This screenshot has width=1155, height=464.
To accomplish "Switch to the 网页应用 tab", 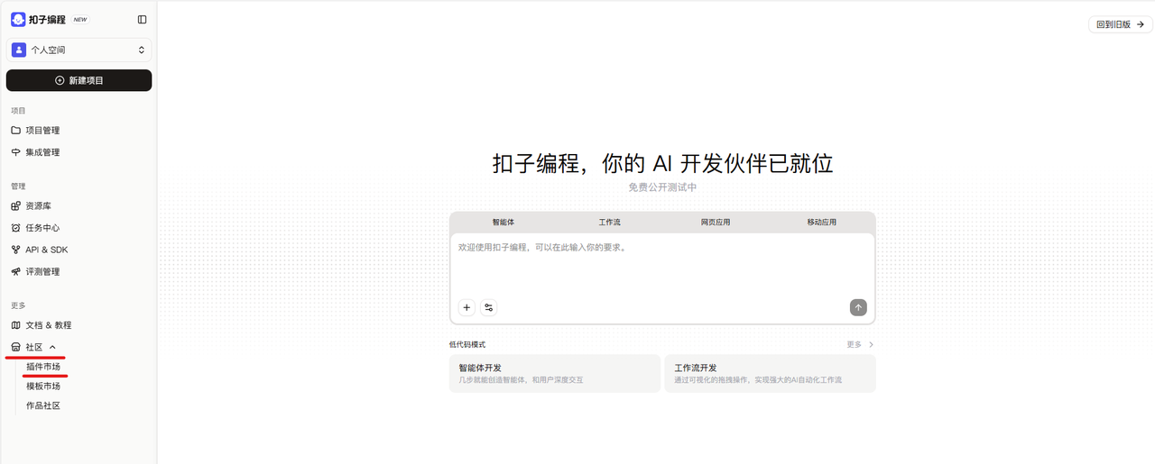I will 716,222.
